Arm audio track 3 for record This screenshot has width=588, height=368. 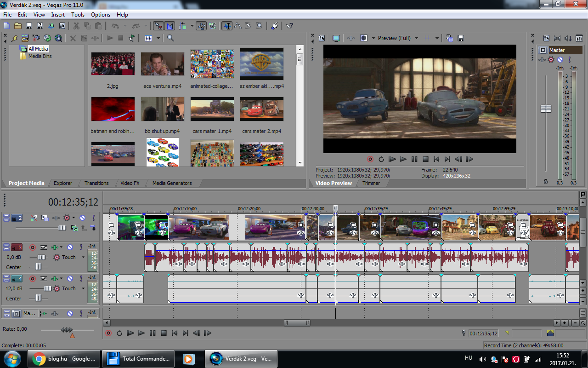33,247
